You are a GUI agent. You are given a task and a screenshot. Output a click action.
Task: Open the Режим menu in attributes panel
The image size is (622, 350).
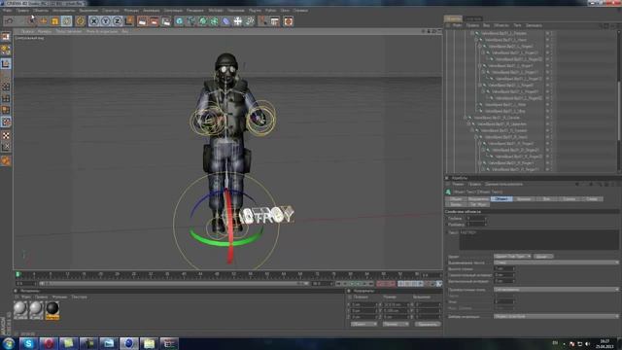tap(458, 184)
